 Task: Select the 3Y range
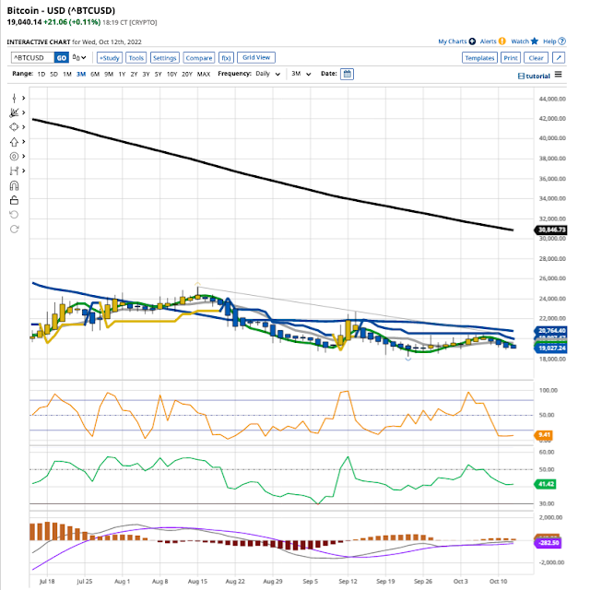point(146,74)
